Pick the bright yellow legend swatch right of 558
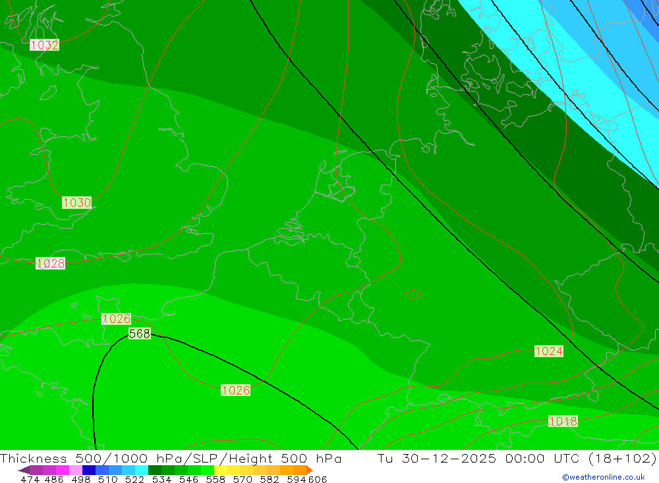Viewport: 659px width, 483px height. 221,470
